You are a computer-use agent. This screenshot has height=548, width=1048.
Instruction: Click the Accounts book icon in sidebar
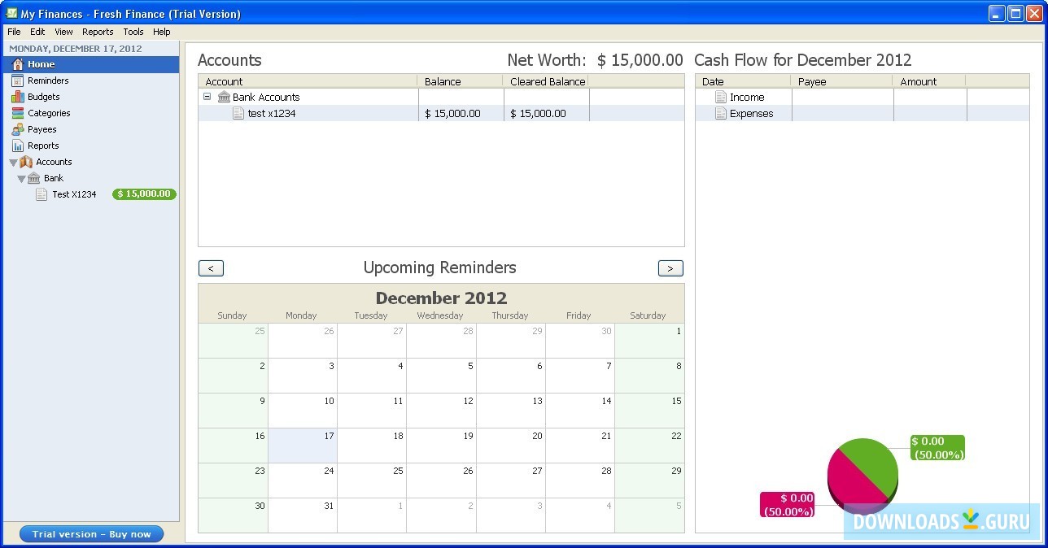click(26, 162)
